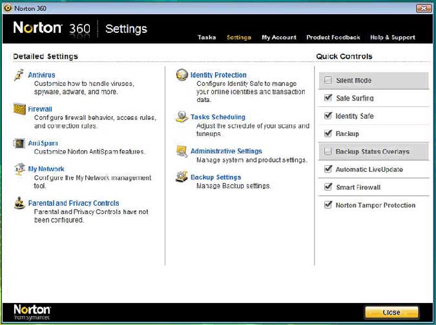436x325 pixels.
Task: Open the Product Feedback tab
Action: [333, 37]
